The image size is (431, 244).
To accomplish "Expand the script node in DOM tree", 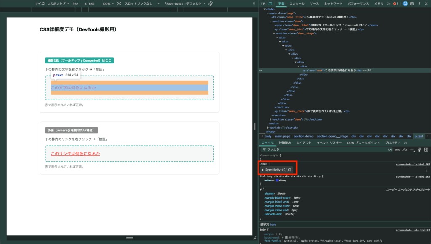I will point(268,128).
